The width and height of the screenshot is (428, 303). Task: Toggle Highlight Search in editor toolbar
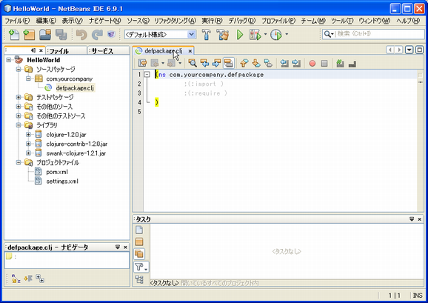click(229, 63)
